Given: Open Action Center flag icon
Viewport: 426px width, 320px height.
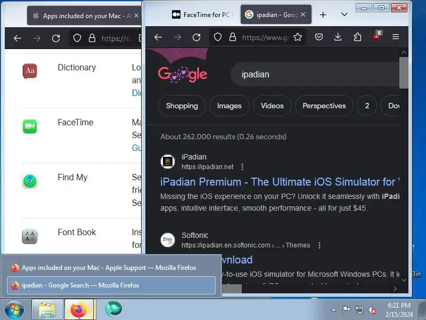Looking at the screenshot, I should click(x=347, y=310).
